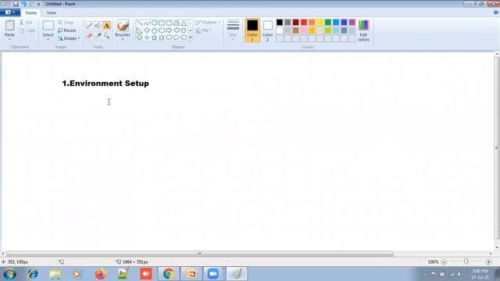
Task: Pick the yellow color swatch
Action: [x=320, y=22]
